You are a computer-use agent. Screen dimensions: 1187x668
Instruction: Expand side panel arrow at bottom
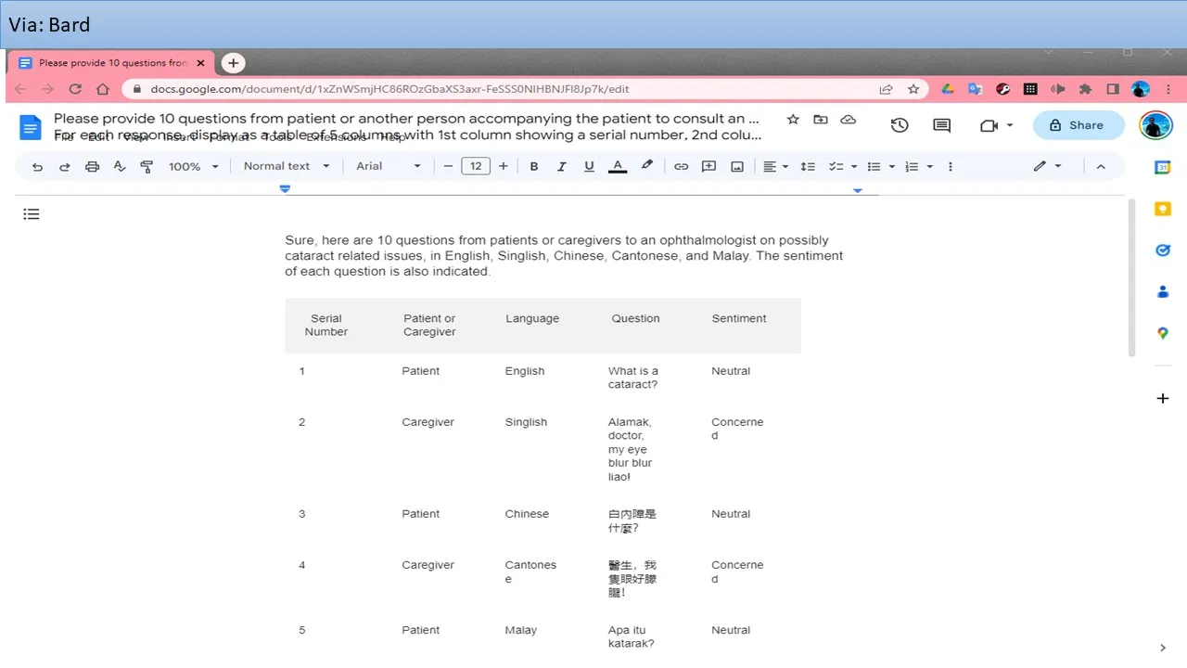pos(1163,648)
